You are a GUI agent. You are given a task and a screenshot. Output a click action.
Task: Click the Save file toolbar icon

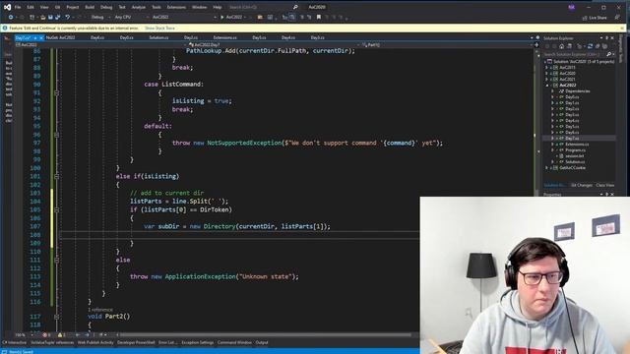point(50,18)
